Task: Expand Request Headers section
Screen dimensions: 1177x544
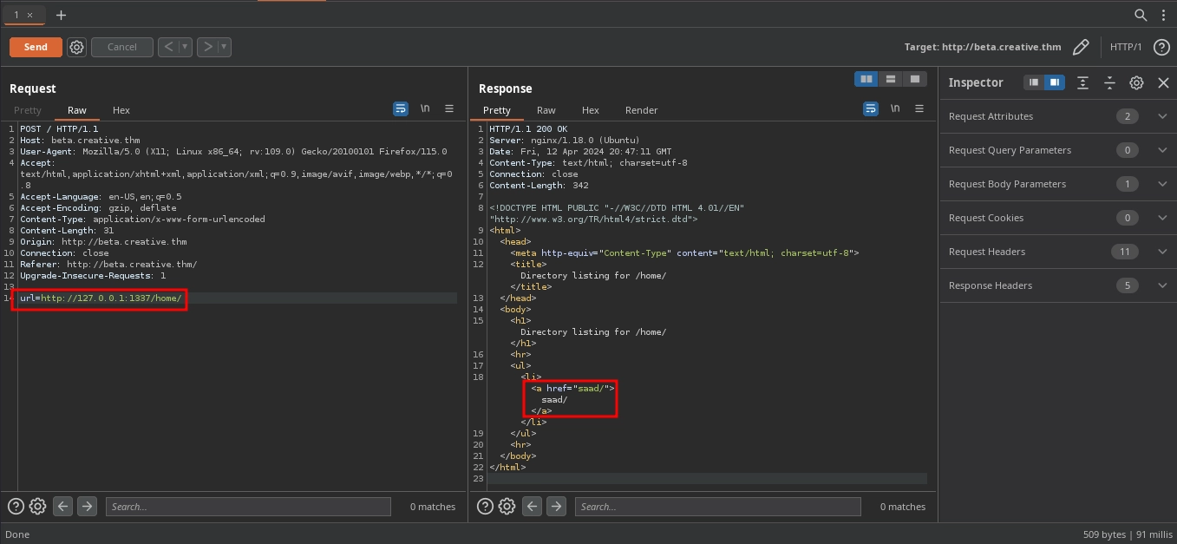Action: tap(1162, 252)
